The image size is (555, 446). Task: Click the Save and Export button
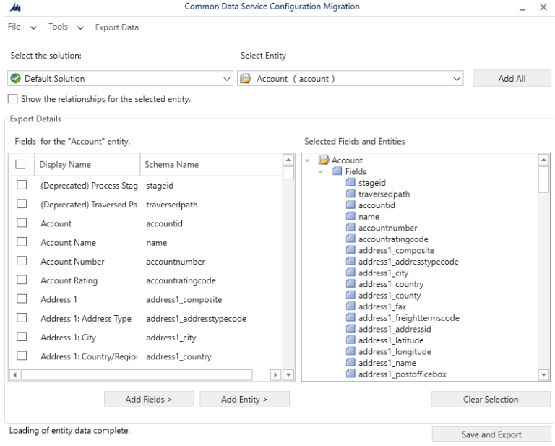click(491, 434)
